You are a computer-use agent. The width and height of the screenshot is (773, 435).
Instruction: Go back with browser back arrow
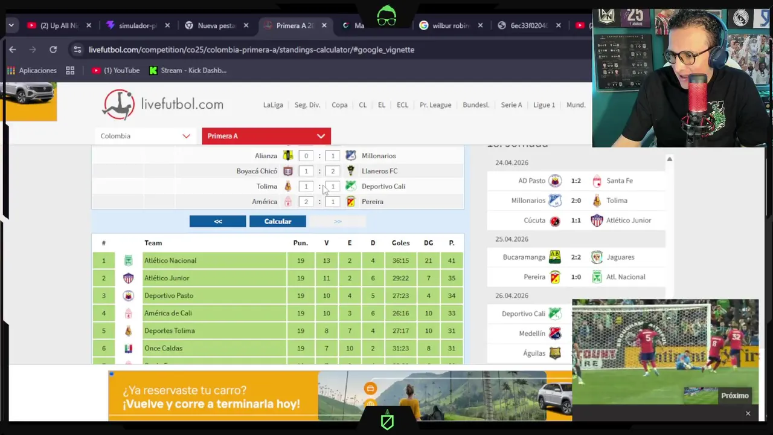[x=13, y=50]
